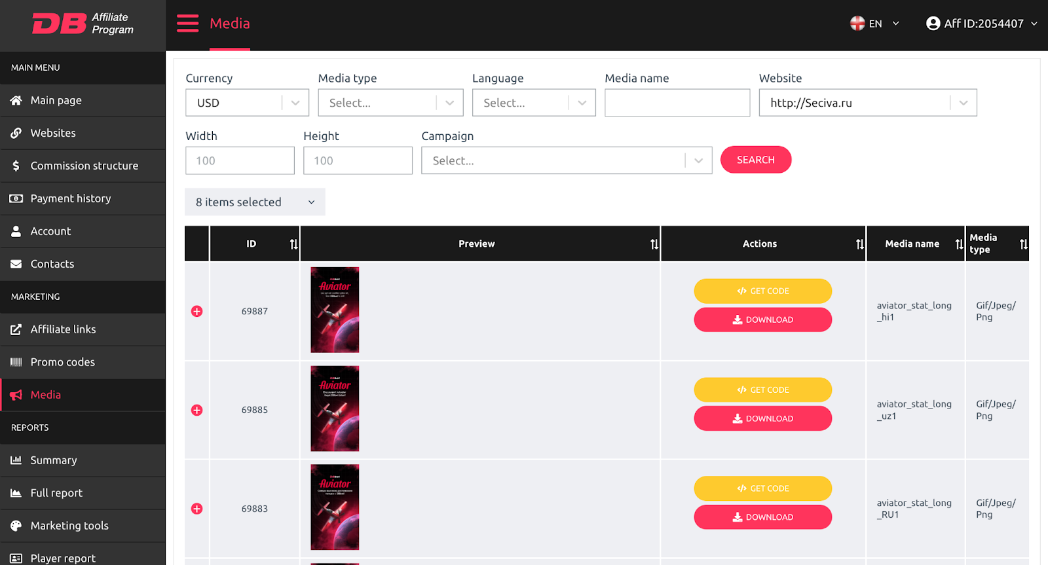The height and width of the screenshot is (565, 1048).
Task: Click the red SEARCH button
Action: [756, 160]
